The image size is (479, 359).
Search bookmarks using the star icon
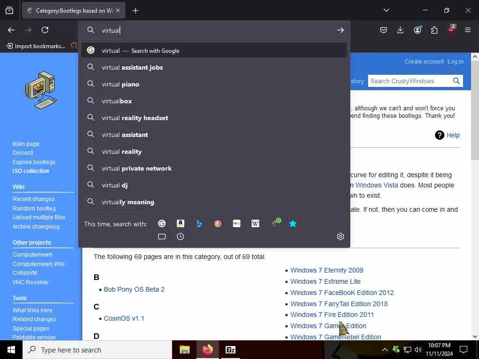click(293, 223)
